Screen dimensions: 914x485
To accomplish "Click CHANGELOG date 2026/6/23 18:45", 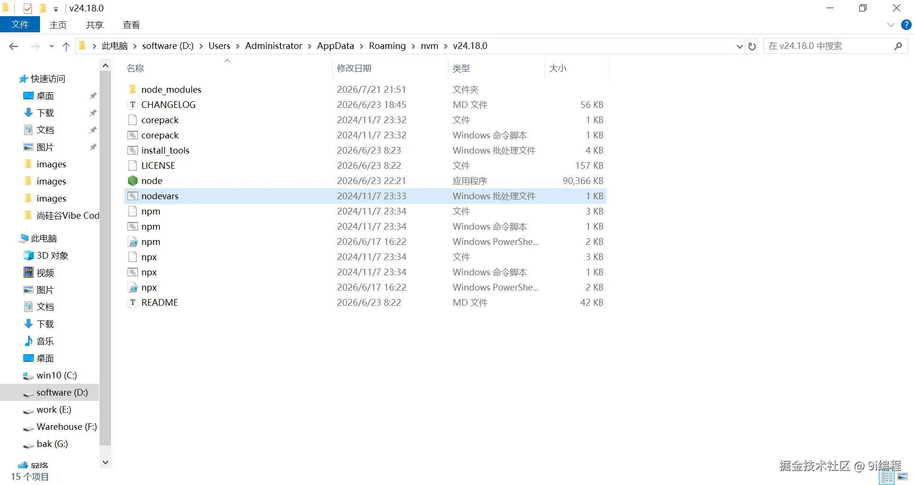I will pos(372,105).
